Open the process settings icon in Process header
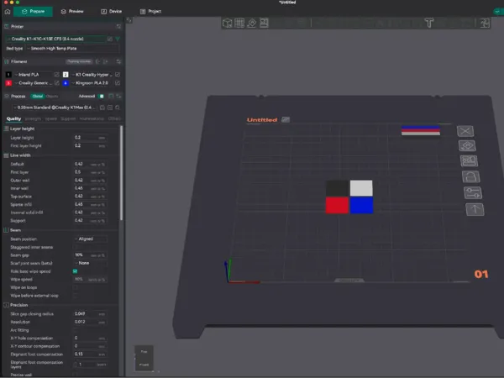The width and height of the screenshot is (504, 378). click(118, 96)
